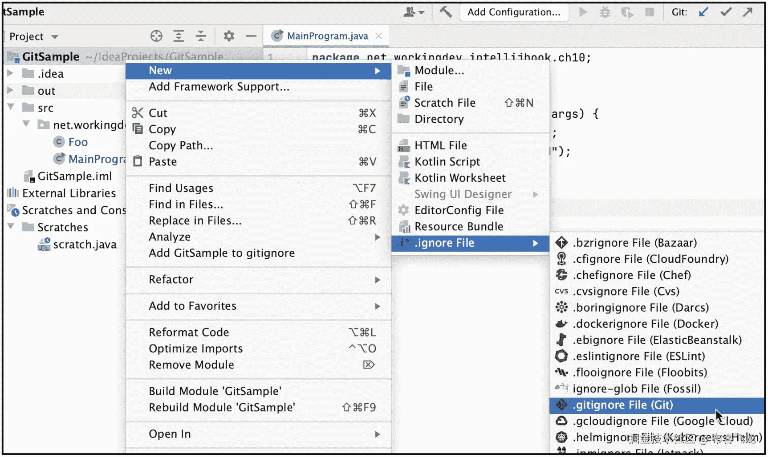Open Add to Favorites submenu

[258, 306]
